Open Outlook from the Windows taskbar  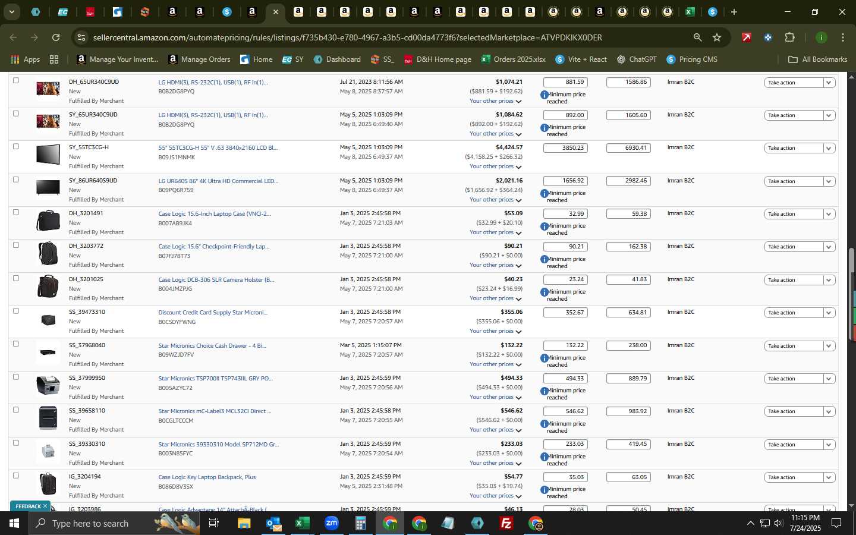[273, 523]
